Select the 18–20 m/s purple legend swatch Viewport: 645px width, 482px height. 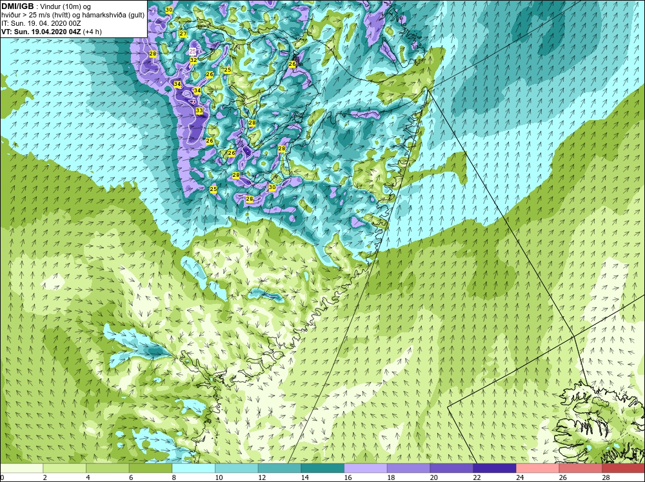point(408,468)
